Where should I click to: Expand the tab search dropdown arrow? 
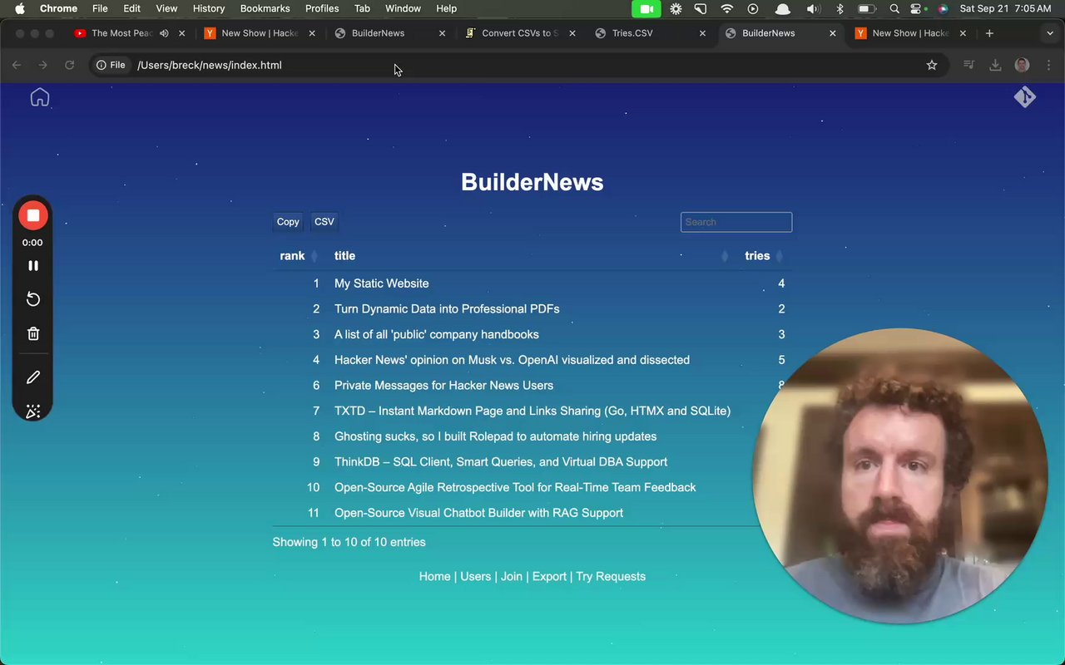coord(1050,33)
